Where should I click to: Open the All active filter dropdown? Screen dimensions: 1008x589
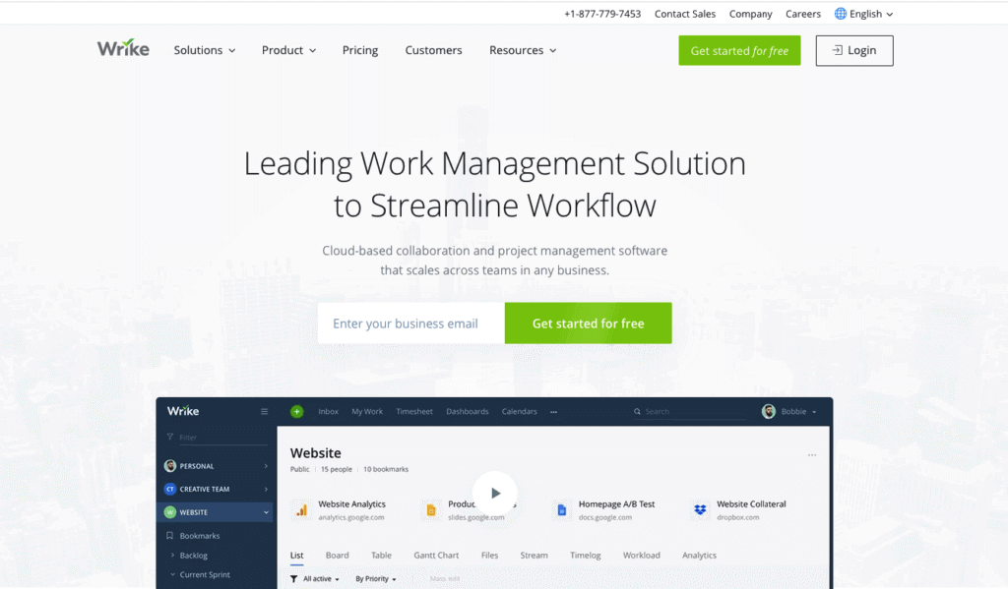[321, 579]
